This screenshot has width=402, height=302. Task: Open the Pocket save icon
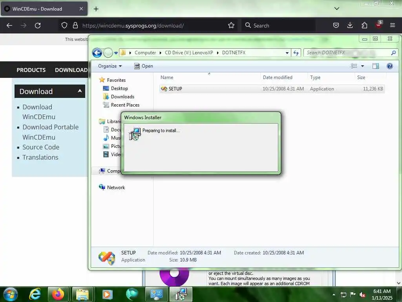[x=336, y=26]
